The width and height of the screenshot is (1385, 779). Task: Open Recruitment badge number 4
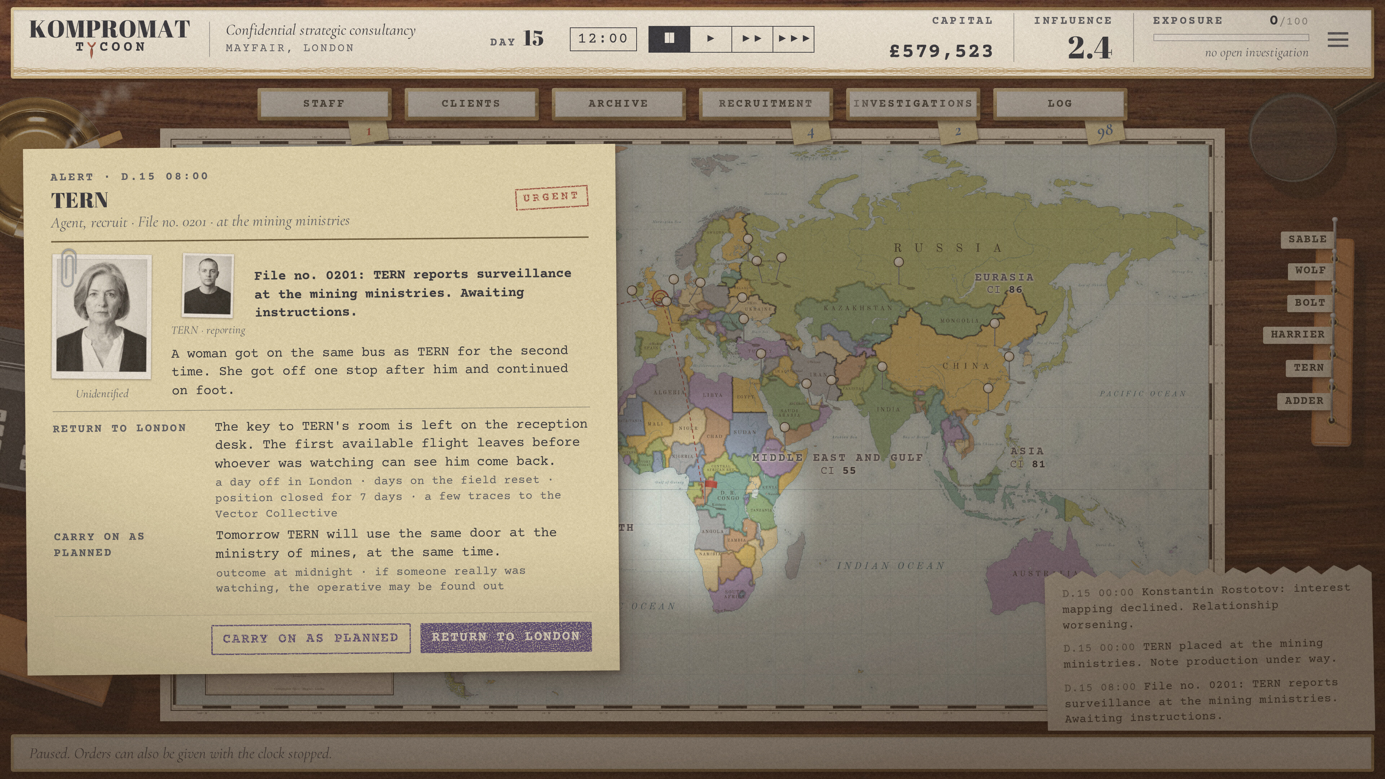811,132
